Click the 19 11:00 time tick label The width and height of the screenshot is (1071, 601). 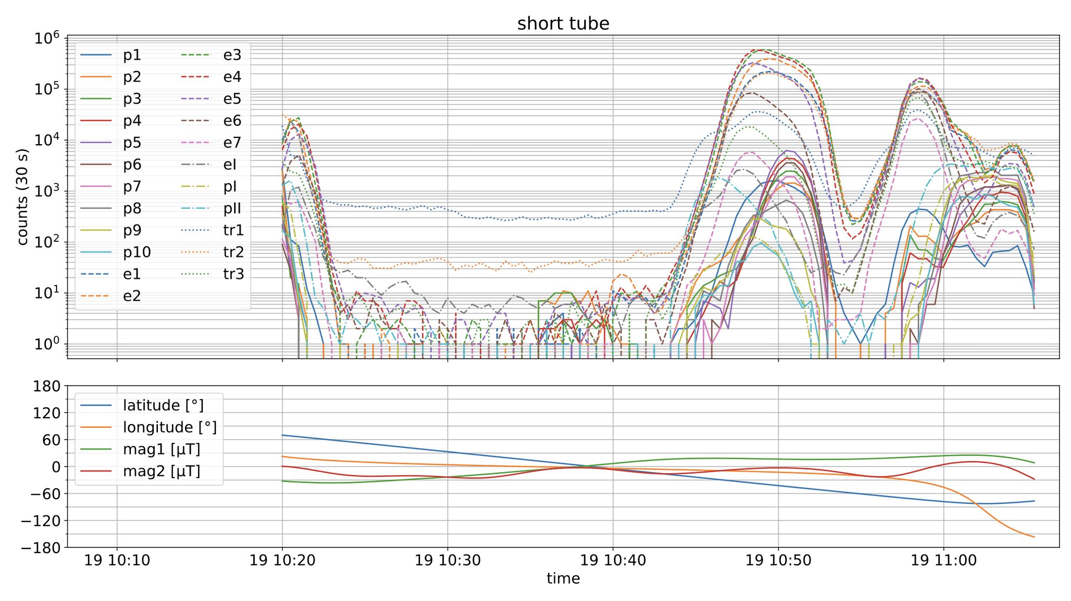click(943, 560)
